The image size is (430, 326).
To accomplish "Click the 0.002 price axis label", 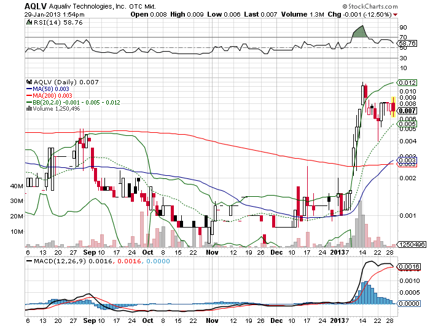I will point(408,178).
